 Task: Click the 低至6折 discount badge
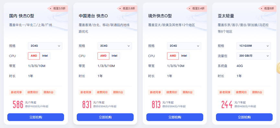(267, 8)
